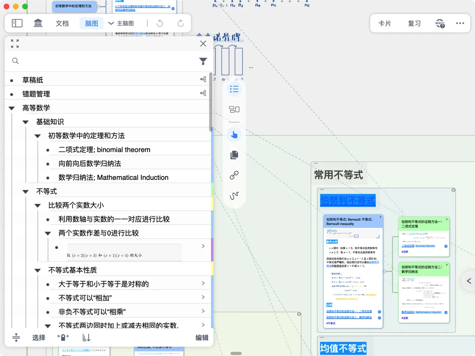Close the outline panel with X
Screen dimensions: 475x356
coord(203,44)
